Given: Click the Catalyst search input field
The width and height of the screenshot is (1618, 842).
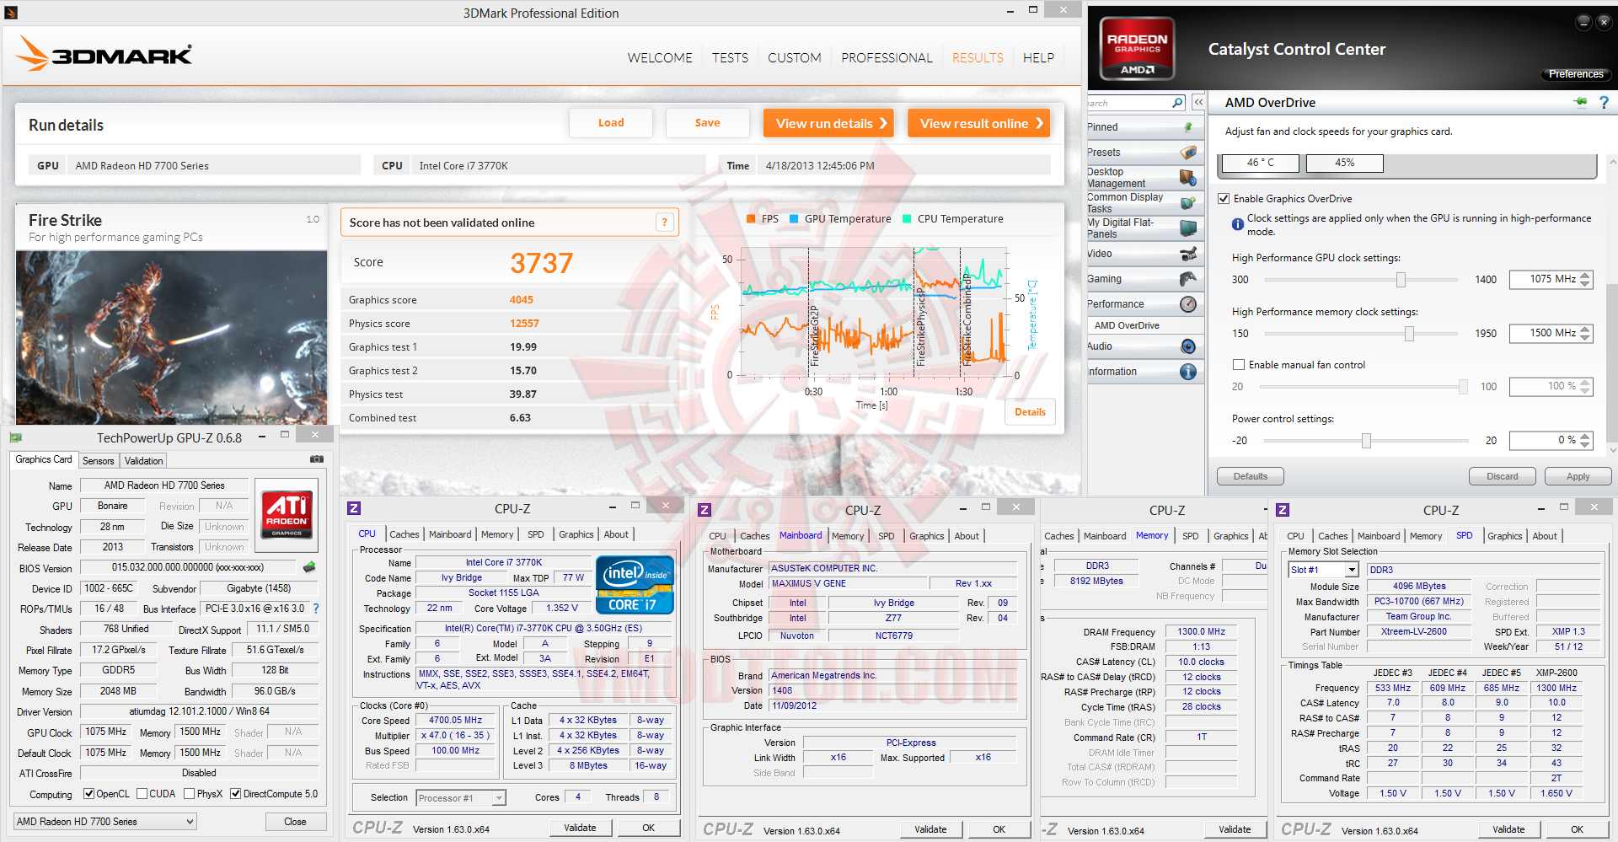Looking at the screenshot, I should click(x=1128, y=103).
